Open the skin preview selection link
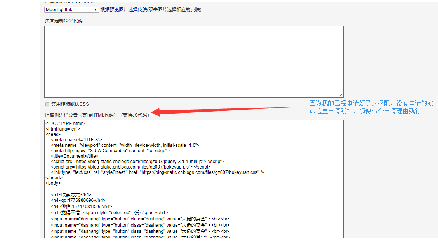 [123, 9]
